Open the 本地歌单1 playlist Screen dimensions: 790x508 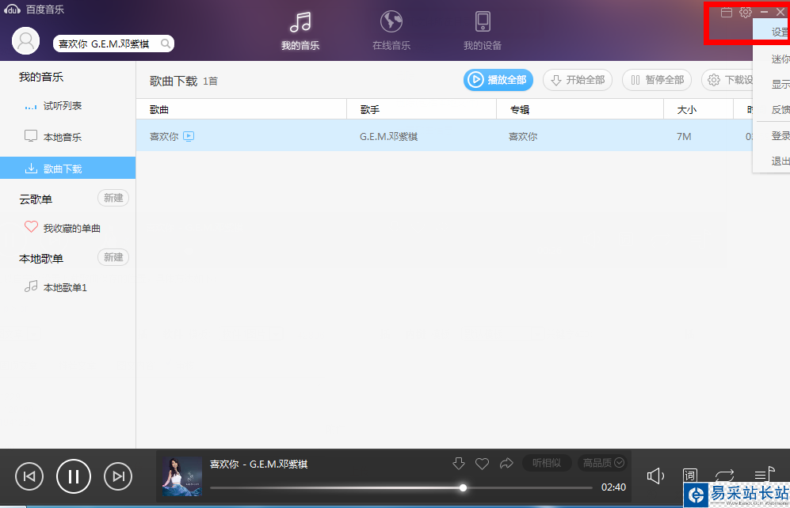click(x=67, y=287)
